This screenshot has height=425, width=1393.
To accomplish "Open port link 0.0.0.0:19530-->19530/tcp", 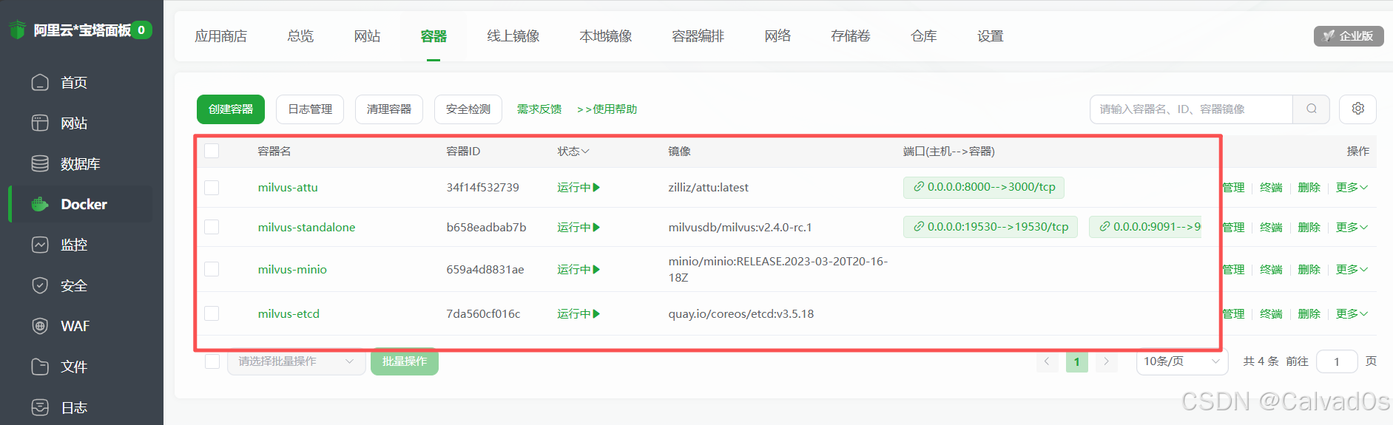I will click(991, 227).
